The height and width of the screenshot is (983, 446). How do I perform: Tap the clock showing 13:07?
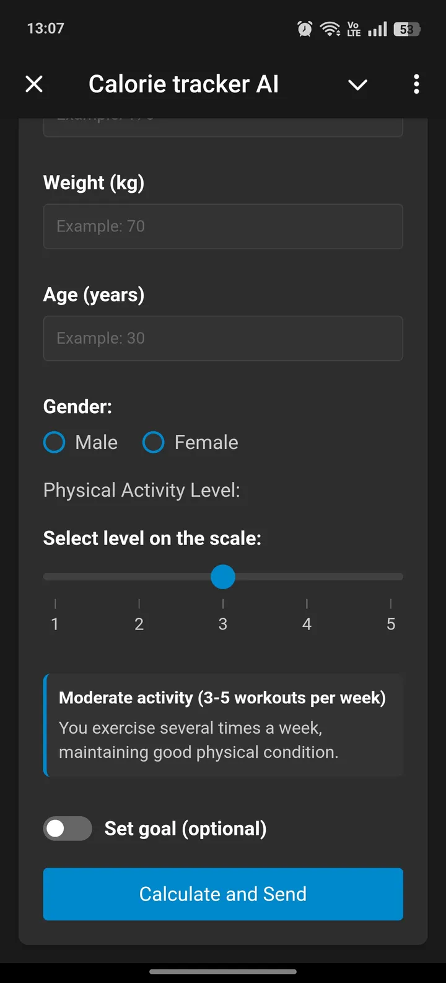(45, 28)
